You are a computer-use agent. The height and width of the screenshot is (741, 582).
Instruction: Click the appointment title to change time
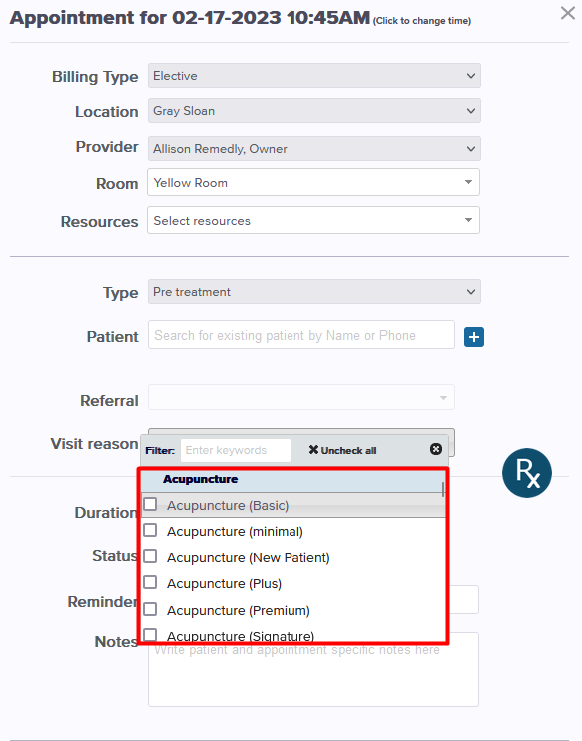(190, 18)
